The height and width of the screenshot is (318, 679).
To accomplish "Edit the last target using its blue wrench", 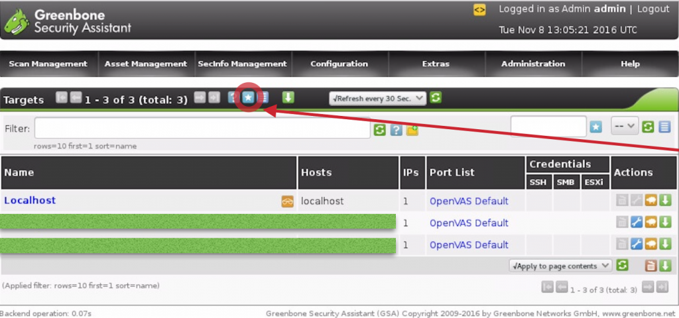I will 636,244.
